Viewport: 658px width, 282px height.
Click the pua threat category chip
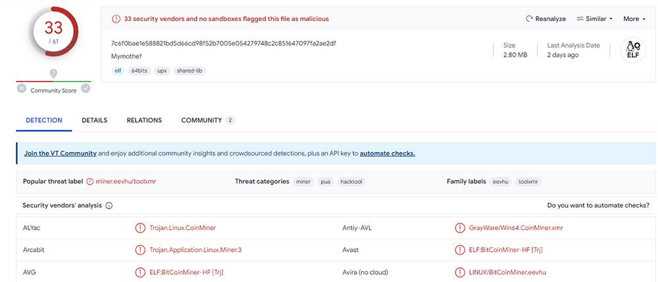(x=325, y=182)
